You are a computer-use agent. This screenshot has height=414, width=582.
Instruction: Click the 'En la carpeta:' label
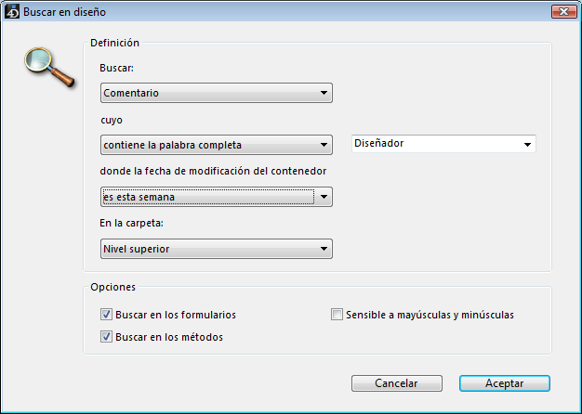[131, 224]
